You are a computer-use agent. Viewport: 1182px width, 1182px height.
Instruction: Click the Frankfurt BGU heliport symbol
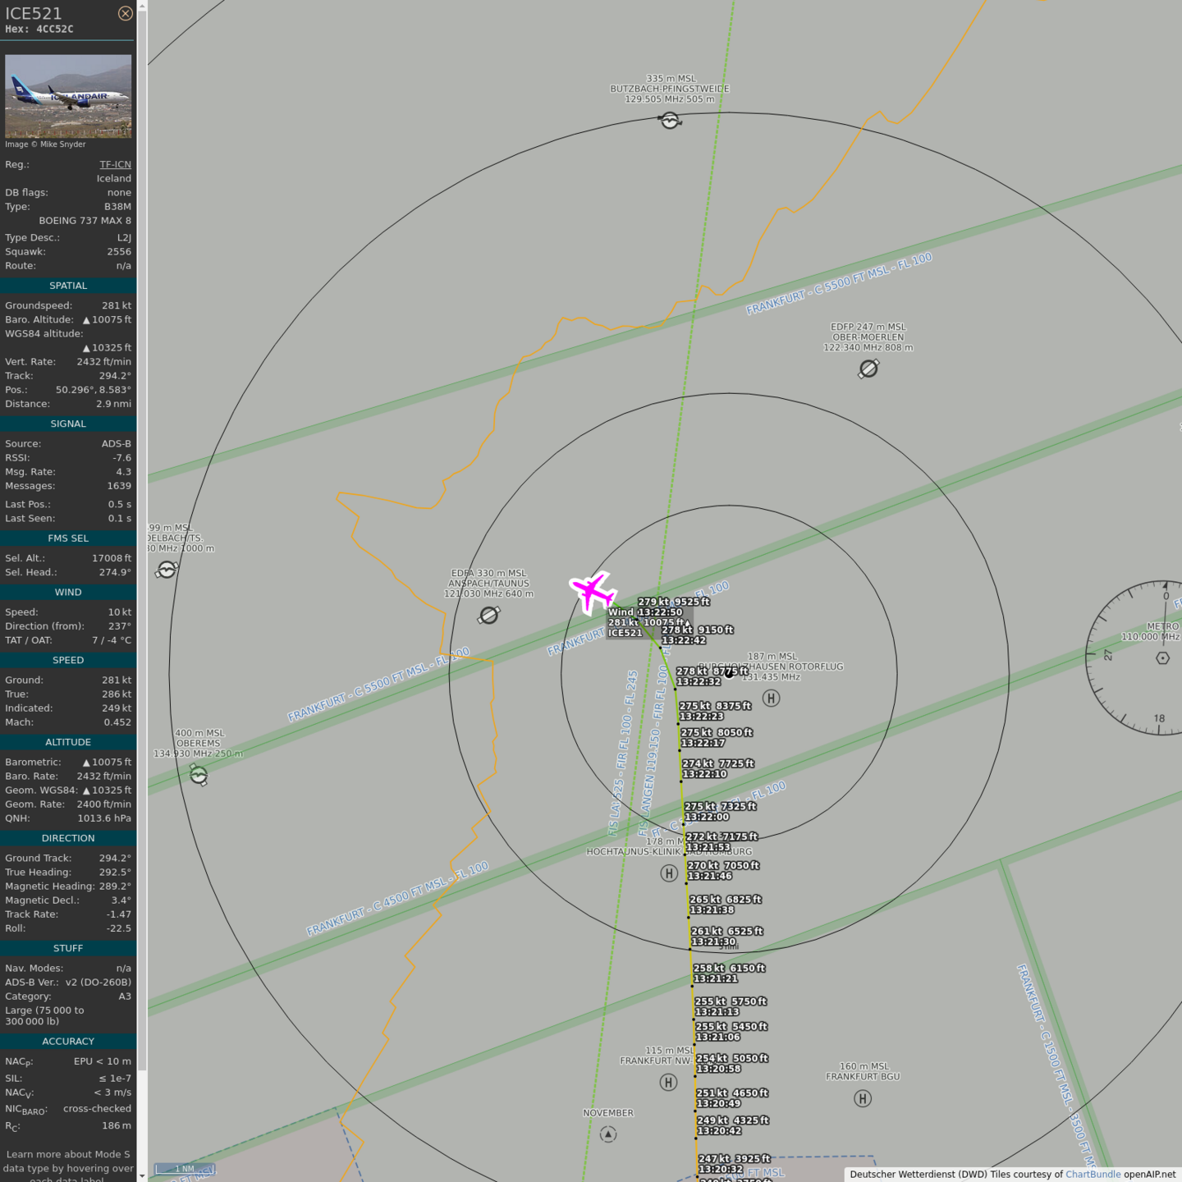[863, 1098]
